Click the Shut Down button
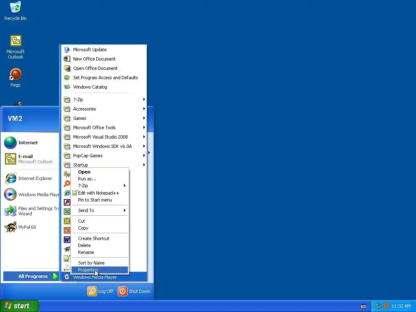This screenshot has width=416, height=312. (x=134, y=291)
